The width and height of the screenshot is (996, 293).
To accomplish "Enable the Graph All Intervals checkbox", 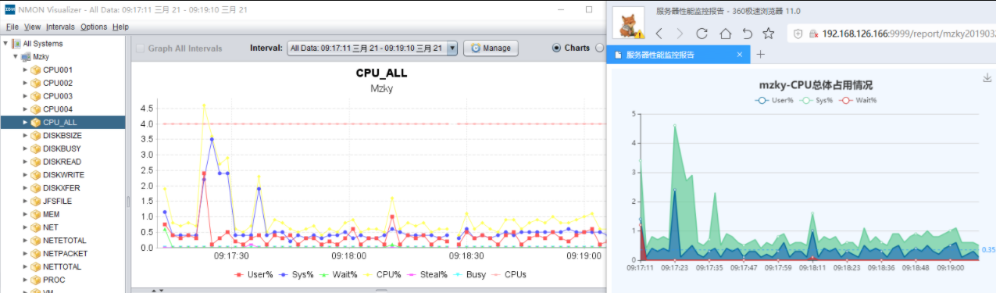I will pyautogui.click(x=141, y=48).
